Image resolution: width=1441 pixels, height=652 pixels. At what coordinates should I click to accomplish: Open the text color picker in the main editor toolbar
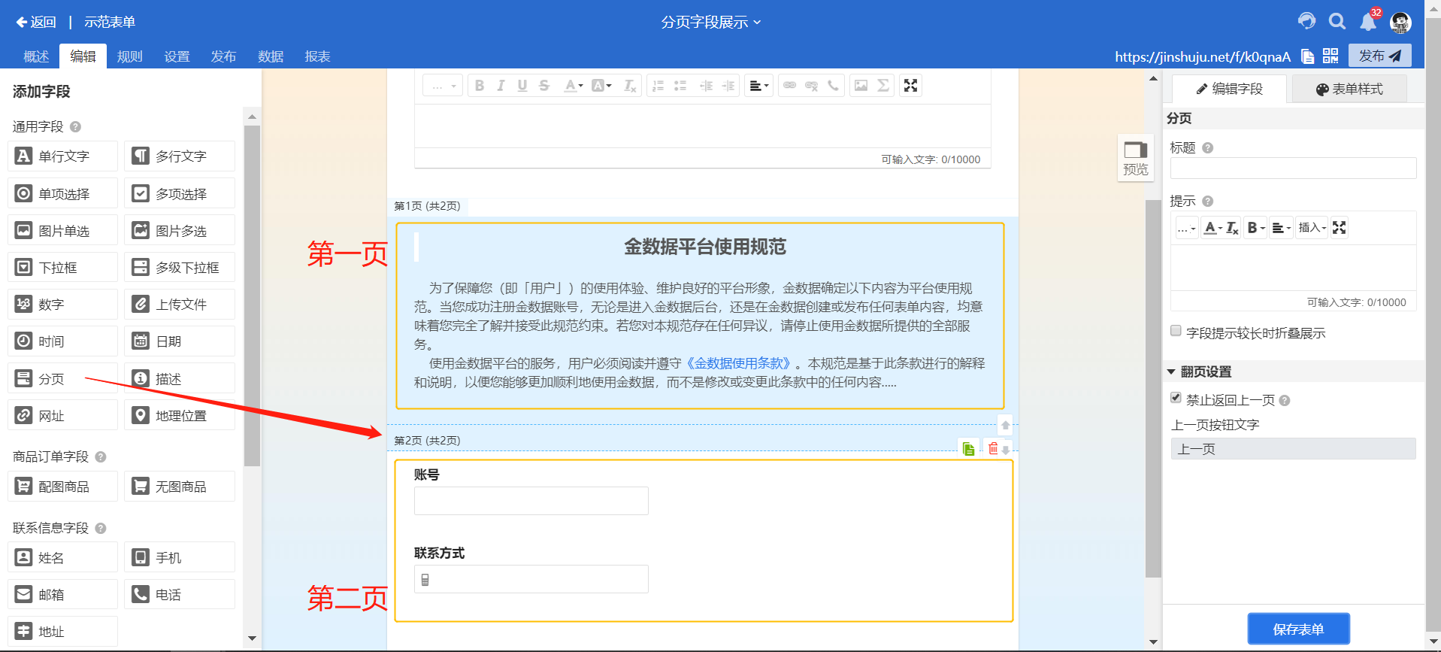(574, 86)
